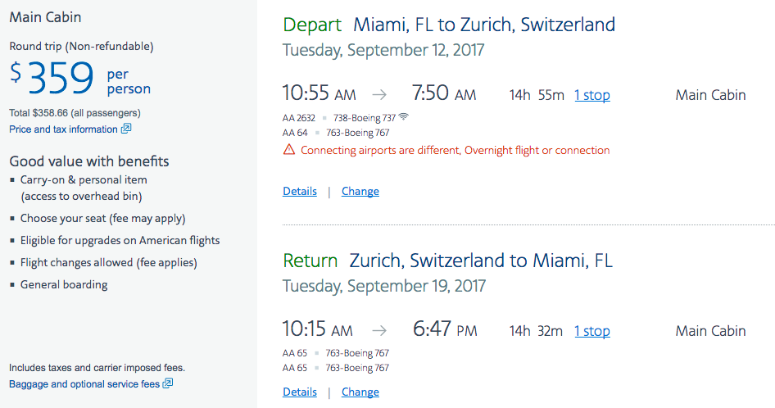The width and height of the screenshot is (775, 408).
Task: View the 1 stop link for return flight
Action: click(592, 331)
